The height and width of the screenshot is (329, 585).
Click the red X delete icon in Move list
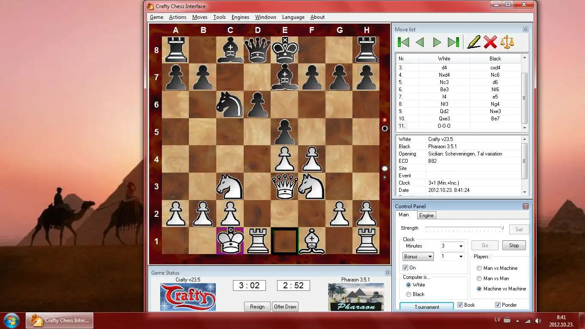coord(490,42)
